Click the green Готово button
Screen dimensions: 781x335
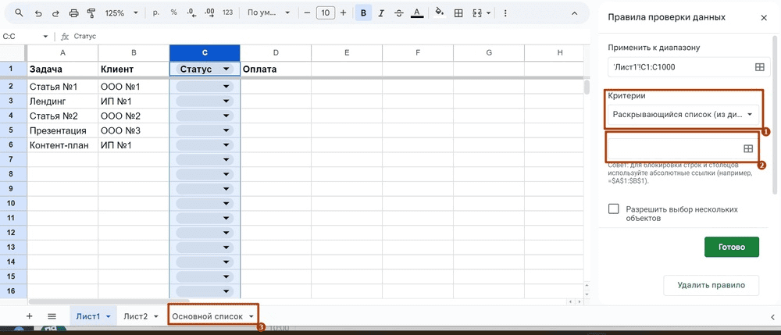(731, 247)
